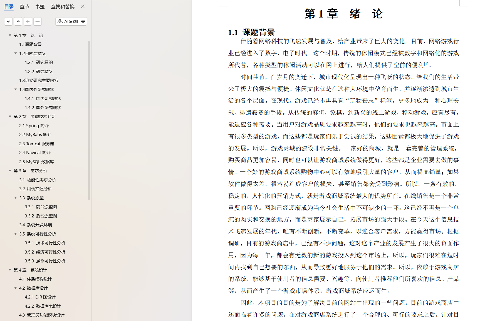Open 3.2 用例描述分析 entry

[x=35, y=189]
